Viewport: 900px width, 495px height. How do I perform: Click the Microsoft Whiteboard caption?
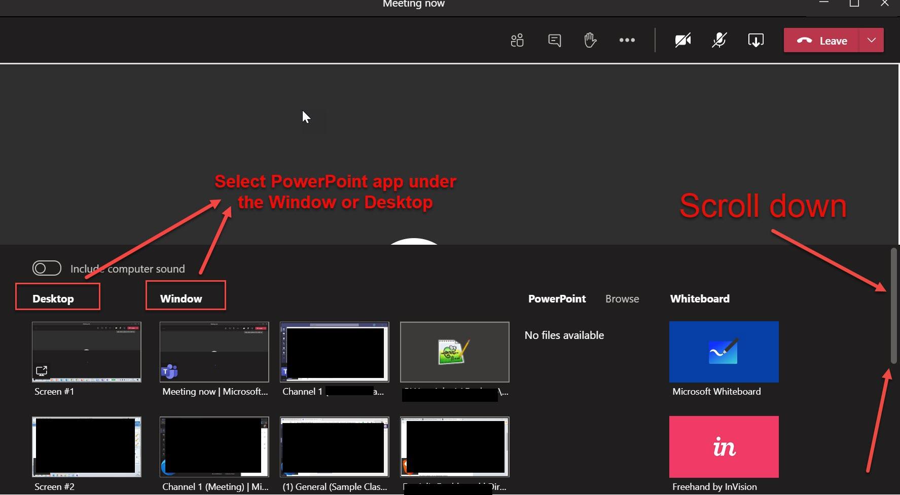tap(716, 392)
